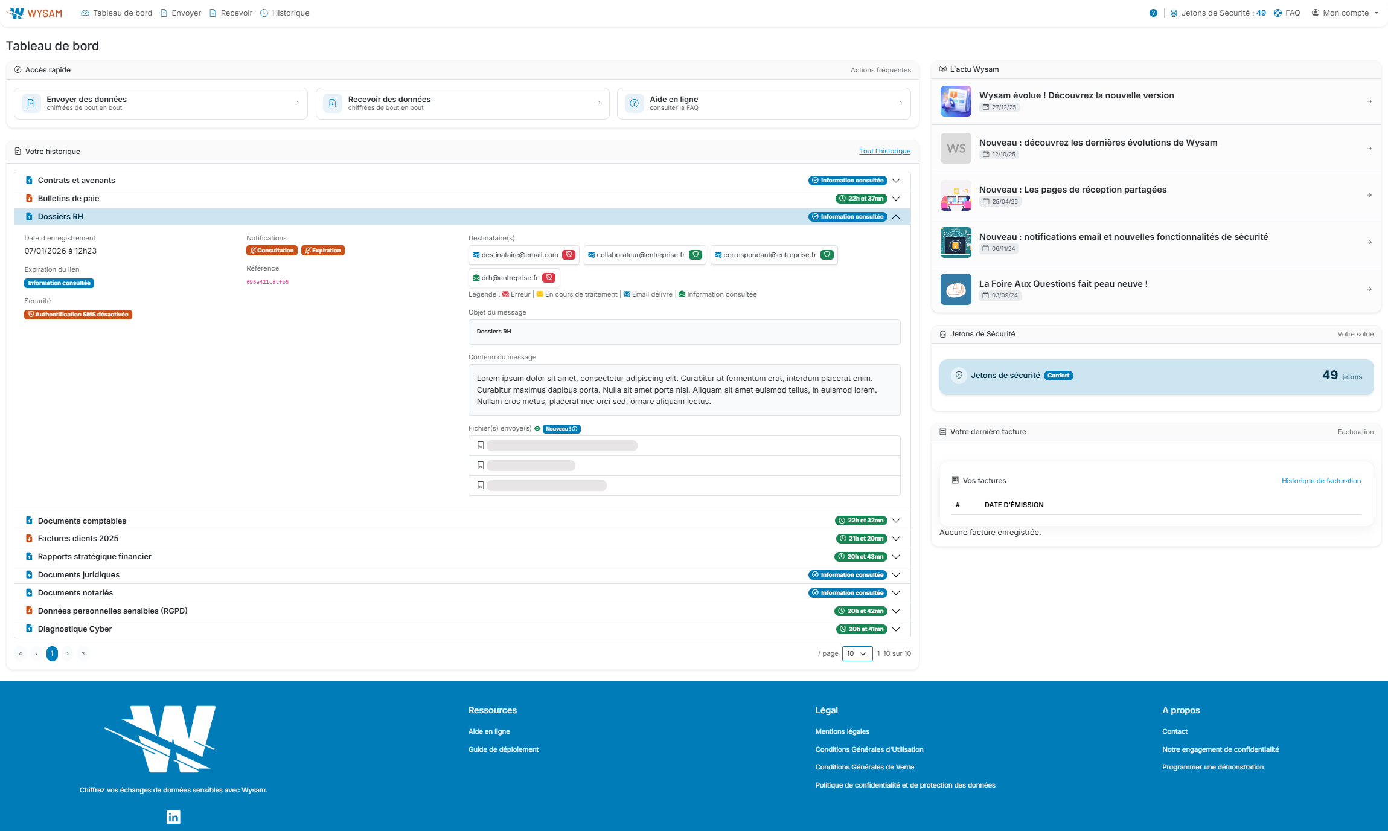Collapse the Dossiers RH history row

point(896,217)
